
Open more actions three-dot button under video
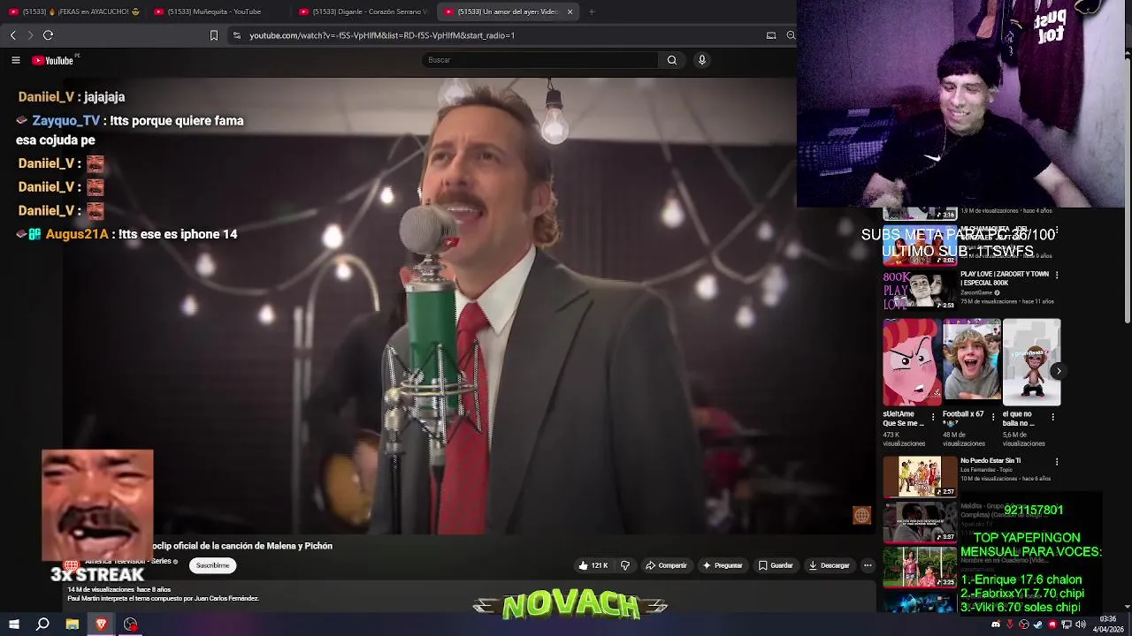(868, 565)
